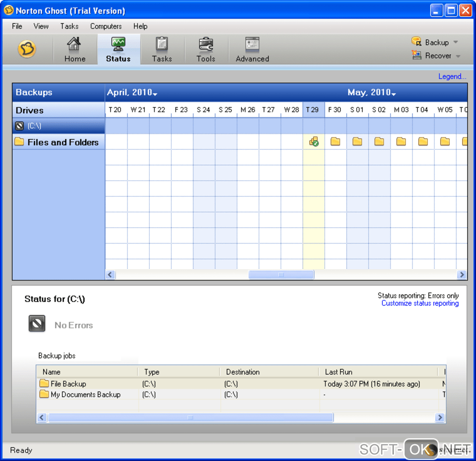Open the Tools toolbox icon
The width and height of the screenshot is (476, 461).
tap(206, 44)
